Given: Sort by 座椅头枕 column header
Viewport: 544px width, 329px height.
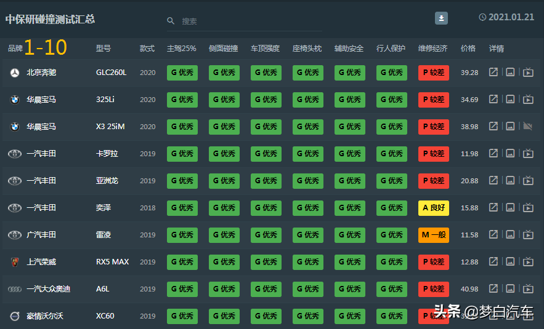Looking at the screenshot, I should pyautogui.click(x=307, y=49).
